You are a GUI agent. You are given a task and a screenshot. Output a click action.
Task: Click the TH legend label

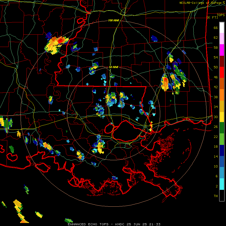coord(216,196)
